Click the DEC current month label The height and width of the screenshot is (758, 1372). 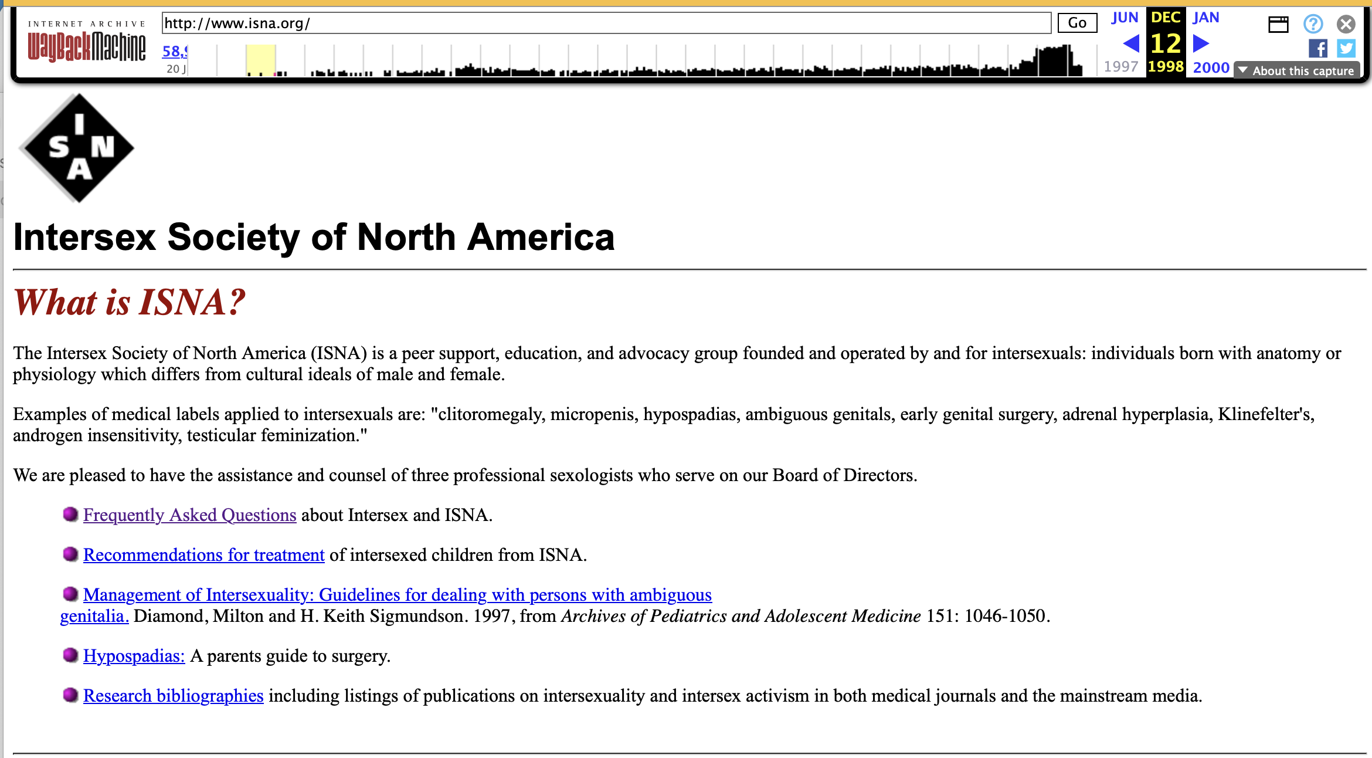pyautogui.click(x=1166, y=18)
